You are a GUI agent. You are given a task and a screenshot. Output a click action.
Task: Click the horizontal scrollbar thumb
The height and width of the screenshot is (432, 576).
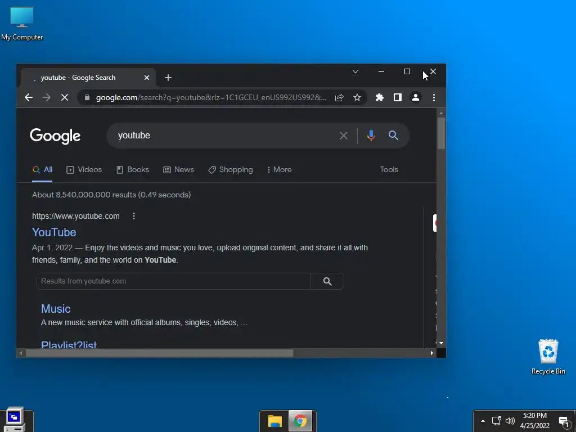[159, 353]
